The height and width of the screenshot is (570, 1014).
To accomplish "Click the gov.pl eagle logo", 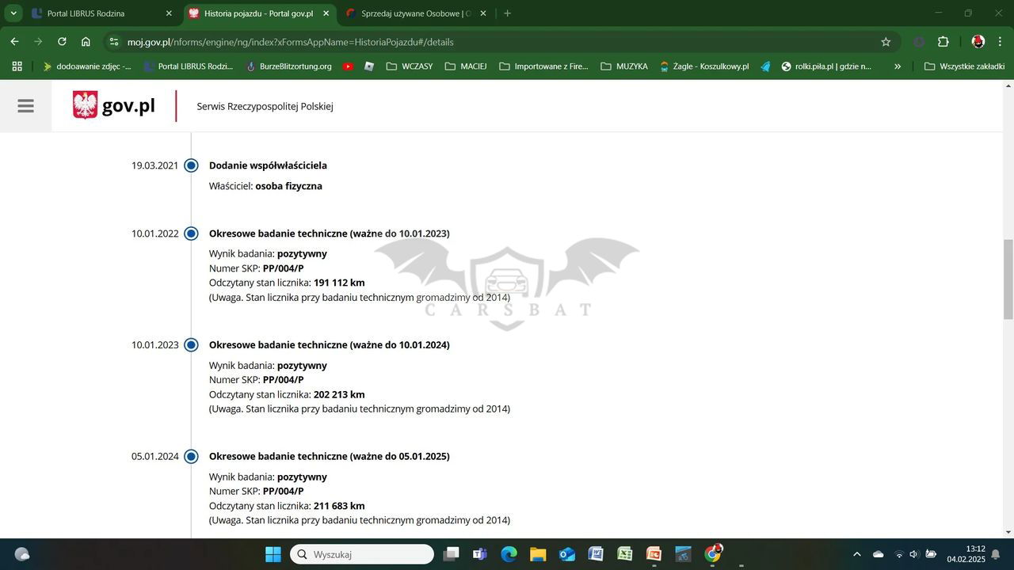I will point(85,105).
